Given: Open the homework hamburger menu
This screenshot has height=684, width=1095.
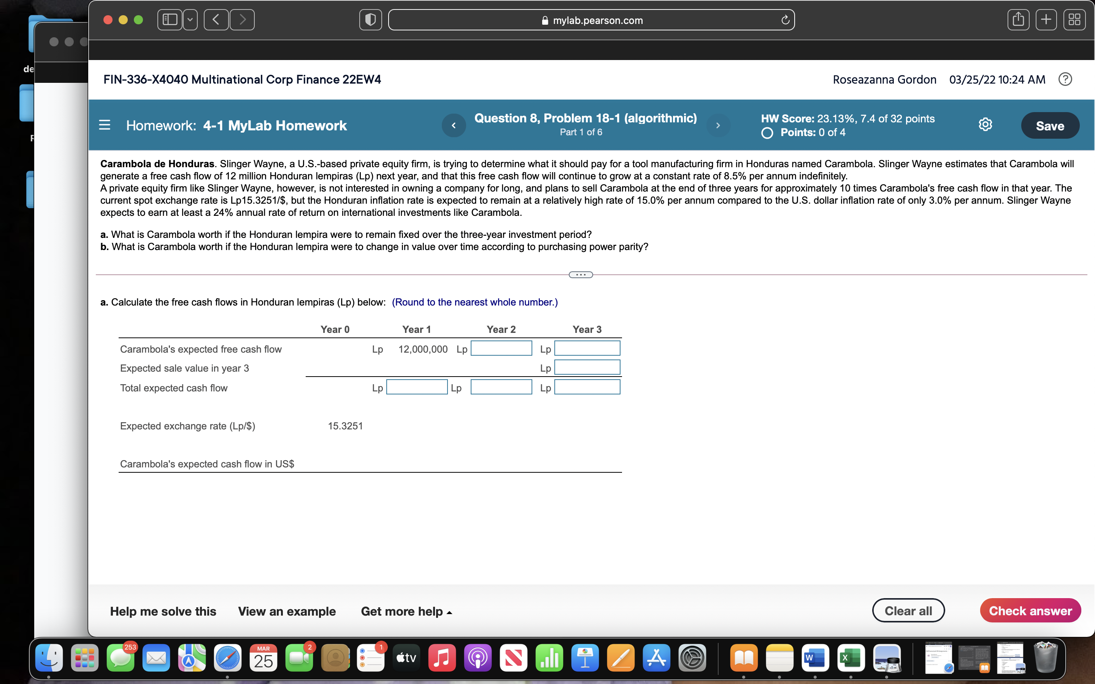Looking at the screenshot, I should (x=105, y=125).
